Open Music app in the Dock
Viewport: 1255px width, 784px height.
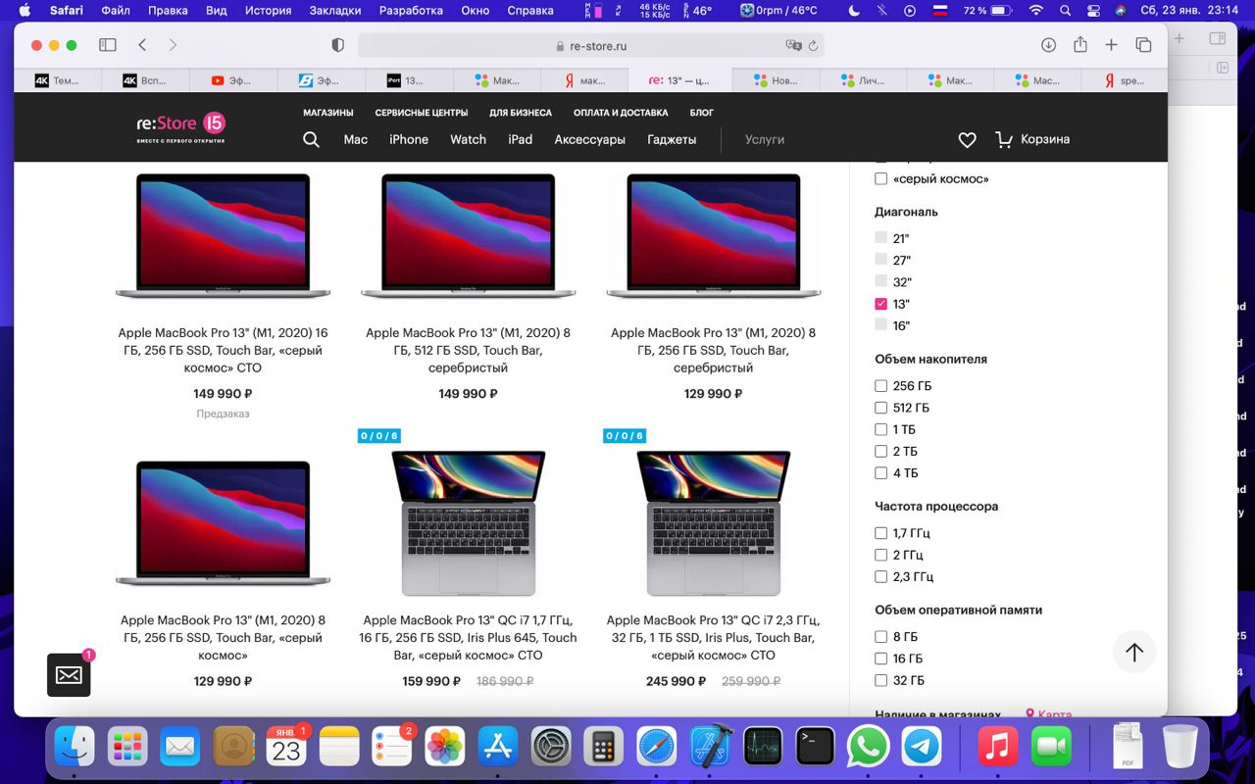click(x=998, y=747)
